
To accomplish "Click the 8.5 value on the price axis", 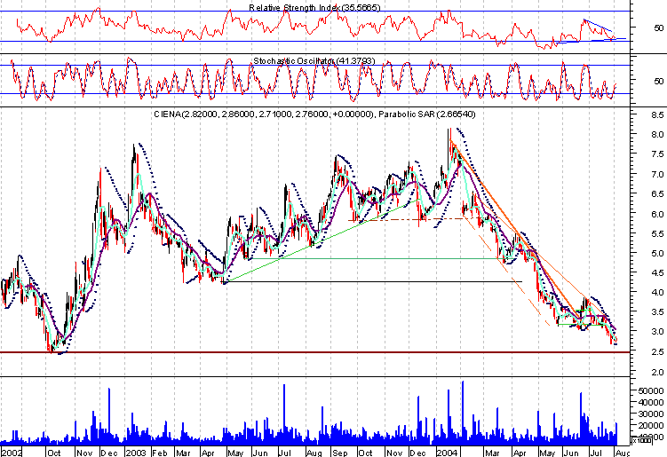I will [x=656, y=115].
